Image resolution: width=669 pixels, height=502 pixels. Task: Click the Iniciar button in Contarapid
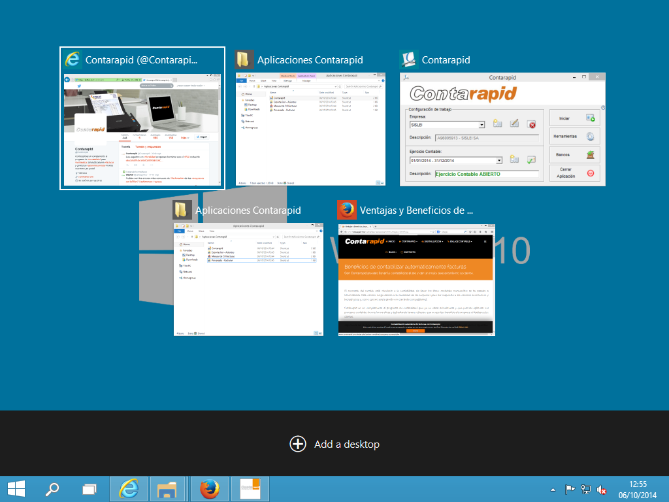coord(575,118)
